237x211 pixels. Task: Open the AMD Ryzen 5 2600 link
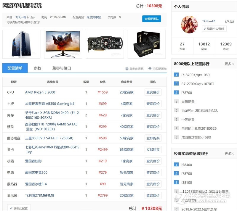(40, 92)
